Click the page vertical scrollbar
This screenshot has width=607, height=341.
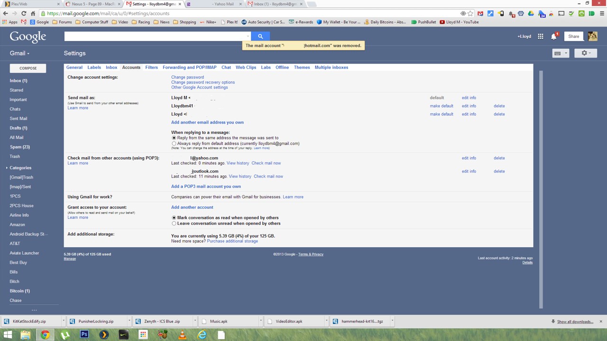(x=541, y=189)
